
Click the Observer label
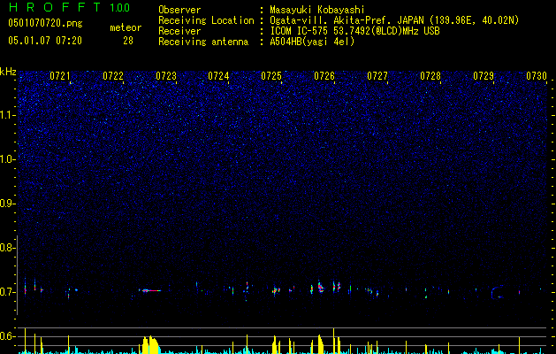click(179, 10)
